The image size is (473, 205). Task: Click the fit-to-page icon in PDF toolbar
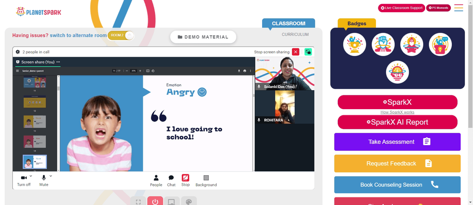[148, 71]
